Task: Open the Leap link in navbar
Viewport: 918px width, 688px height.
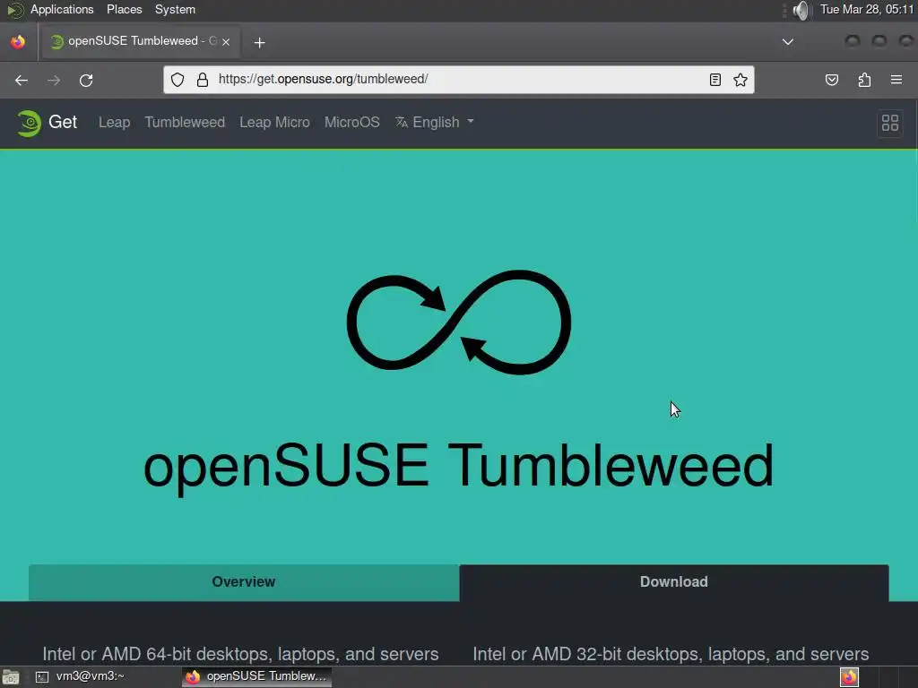Action: [114, 122]
